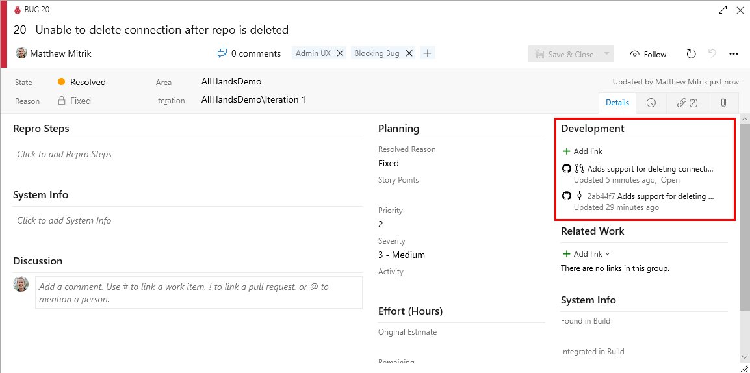Image resolution: width=750 pixels, height=373 pixels.
Task: Collapse the Related Work section header
Action: coord(593,231)
